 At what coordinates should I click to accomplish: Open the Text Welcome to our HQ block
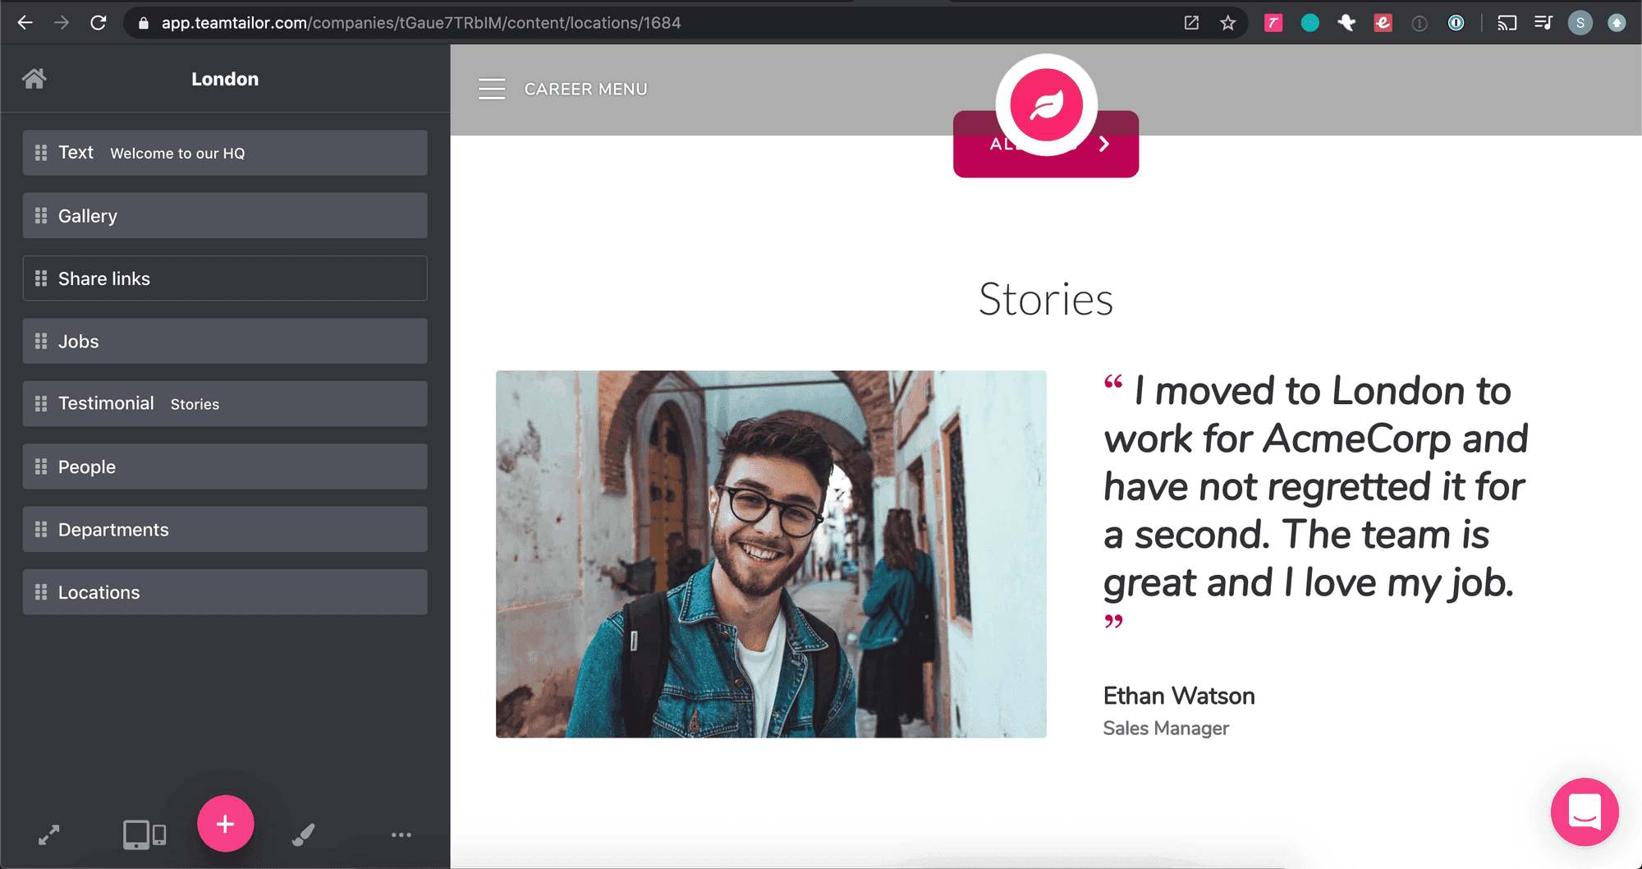tap(225, 153)
